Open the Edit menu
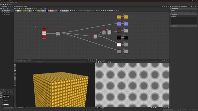The height and width of the screenshot is (111, 198). click(4, 3)
